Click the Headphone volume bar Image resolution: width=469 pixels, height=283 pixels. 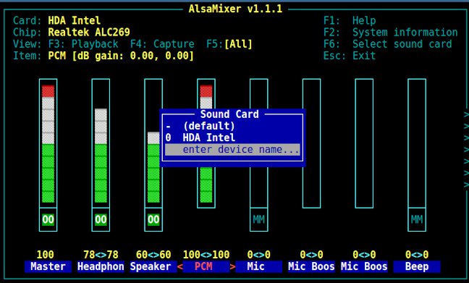(x=101, y=143)
